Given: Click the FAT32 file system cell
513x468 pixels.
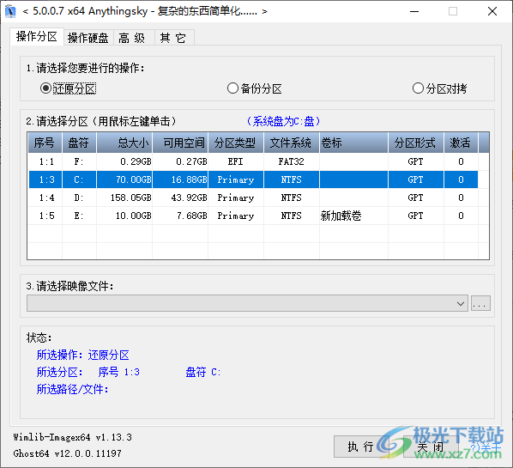Looking at the screenshot, I should pyautogui.click(x=291, y=161).
